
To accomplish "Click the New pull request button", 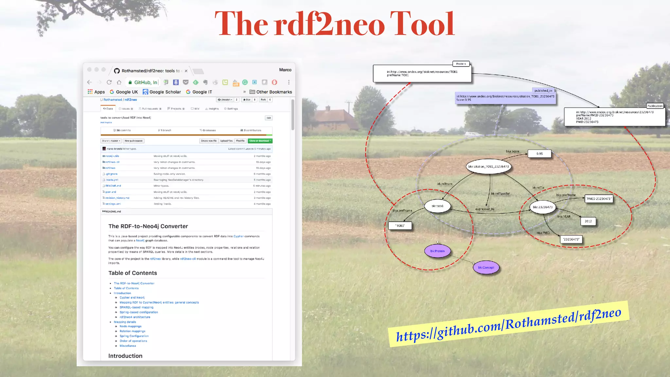I will point(133,141).
